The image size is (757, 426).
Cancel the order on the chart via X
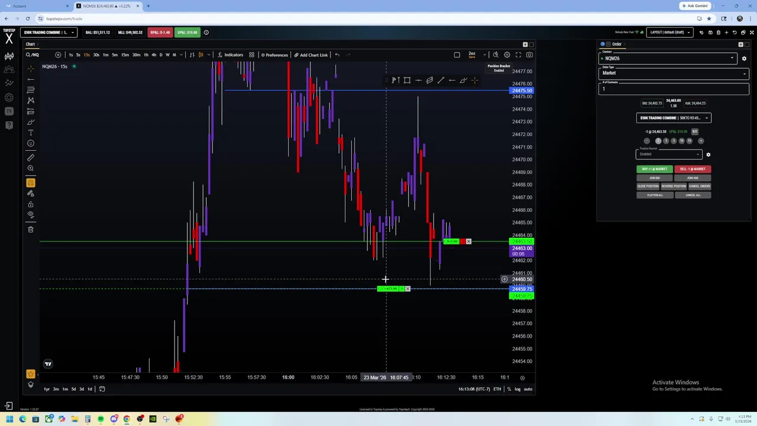tap(407, 289)
